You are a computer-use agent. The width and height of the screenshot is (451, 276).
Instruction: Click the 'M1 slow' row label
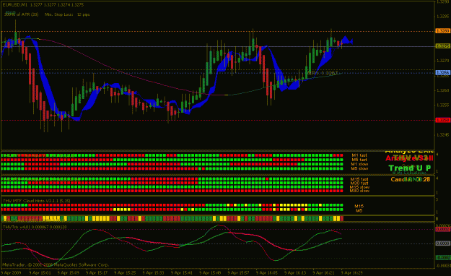(x=359, y=164)
